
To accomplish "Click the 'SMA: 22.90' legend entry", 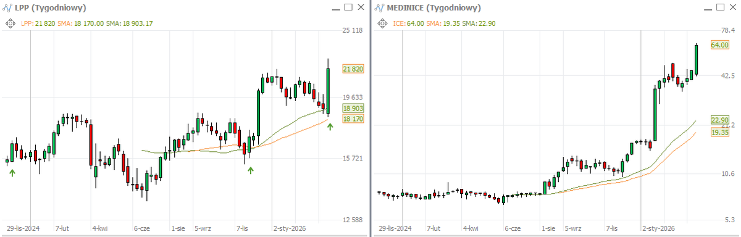I will point(479,23).
